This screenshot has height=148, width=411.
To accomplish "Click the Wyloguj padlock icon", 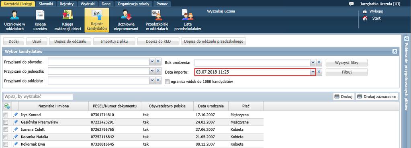I will [x=365, y=11].
